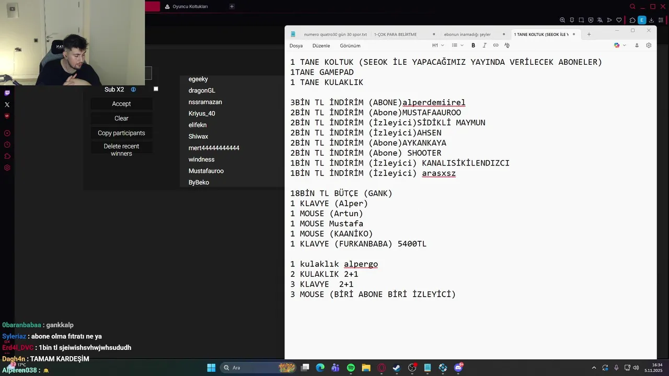Switch to Oyuncu Koltukları browser tab

[190, 7]
